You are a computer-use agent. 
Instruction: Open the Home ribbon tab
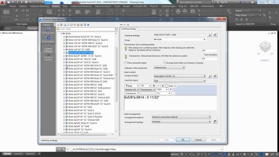(13, 6)
